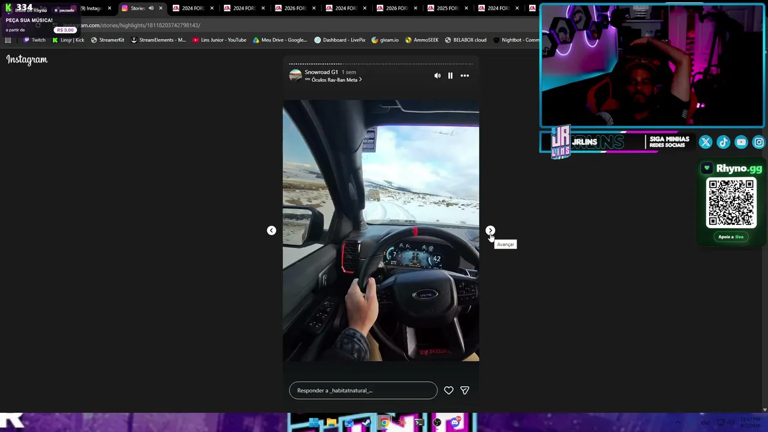This screenshot has width=768, height=432.
Task: Expand the system tray hidden icons chevron
Action: point(678,423)
